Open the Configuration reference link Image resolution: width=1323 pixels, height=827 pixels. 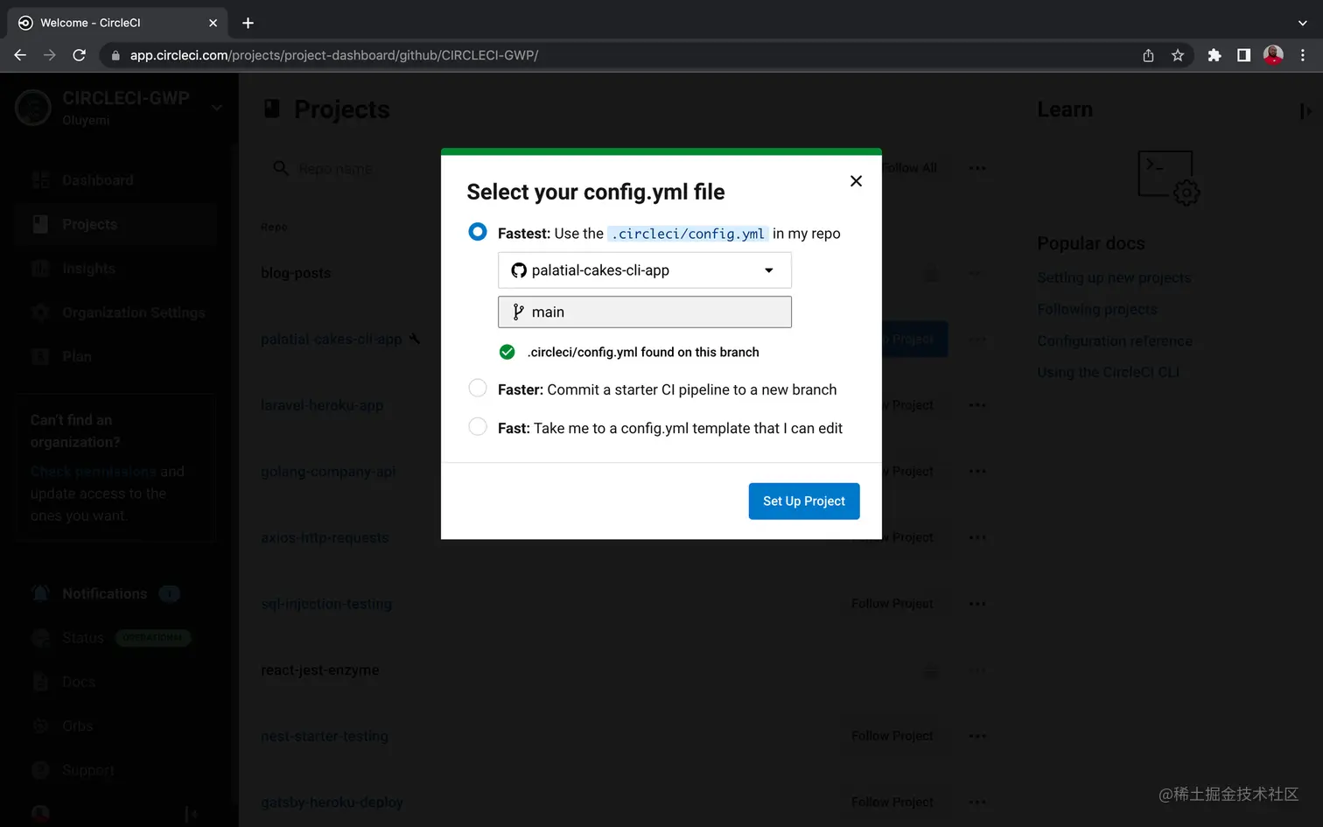1114,340
